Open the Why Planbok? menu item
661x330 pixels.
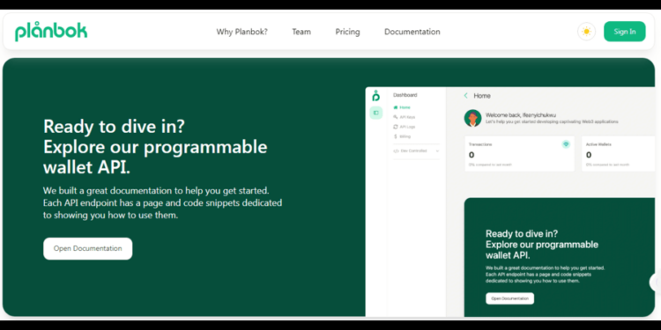click(x=242, y=32)
